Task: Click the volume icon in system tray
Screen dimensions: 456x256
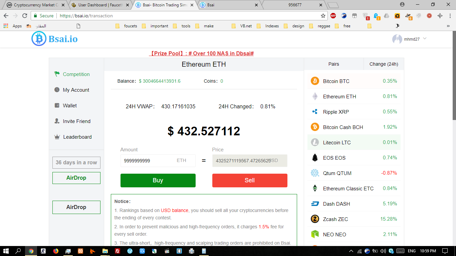Action: 383,251
